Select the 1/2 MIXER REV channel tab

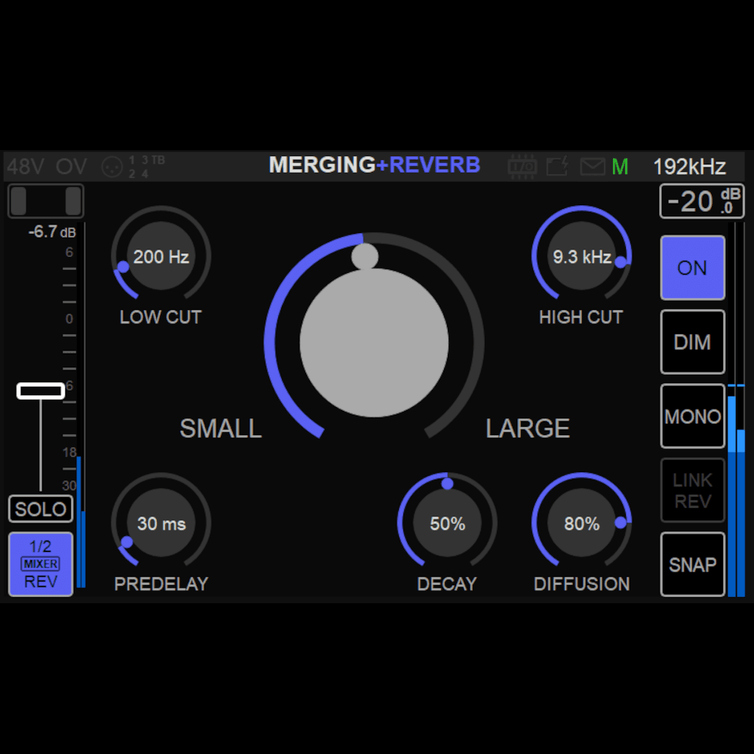click(41, 564)
